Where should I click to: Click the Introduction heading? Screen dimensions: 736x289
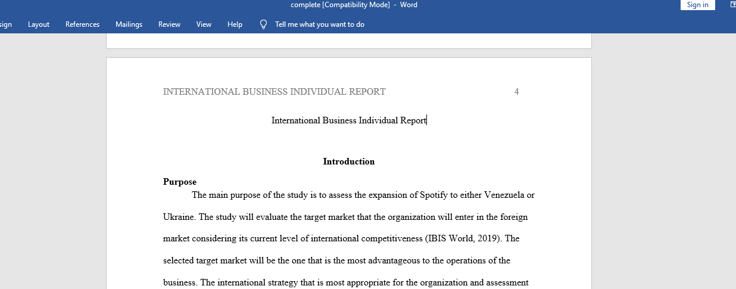coord(349,161)
